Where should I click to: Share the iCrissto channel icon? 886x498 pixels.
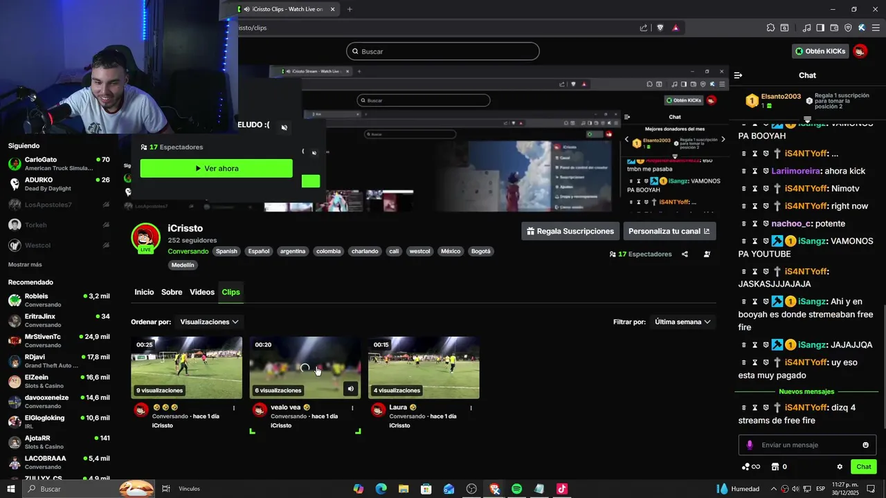[685, 255]
